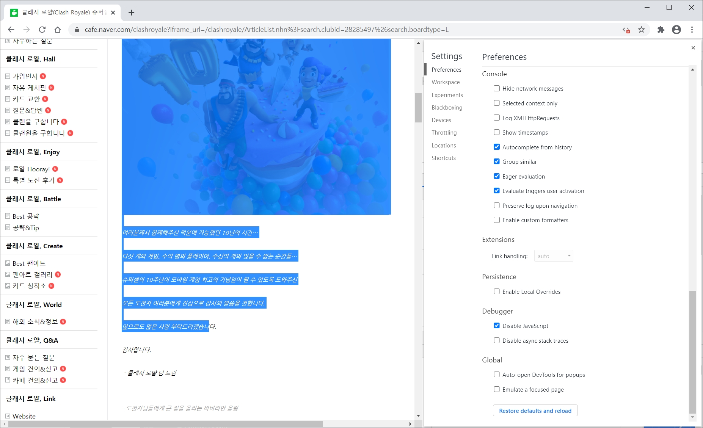This screenshot has width=703, height=428.
Task: Switch to the Workspace settings tab
Action: [x=446, y=82]
